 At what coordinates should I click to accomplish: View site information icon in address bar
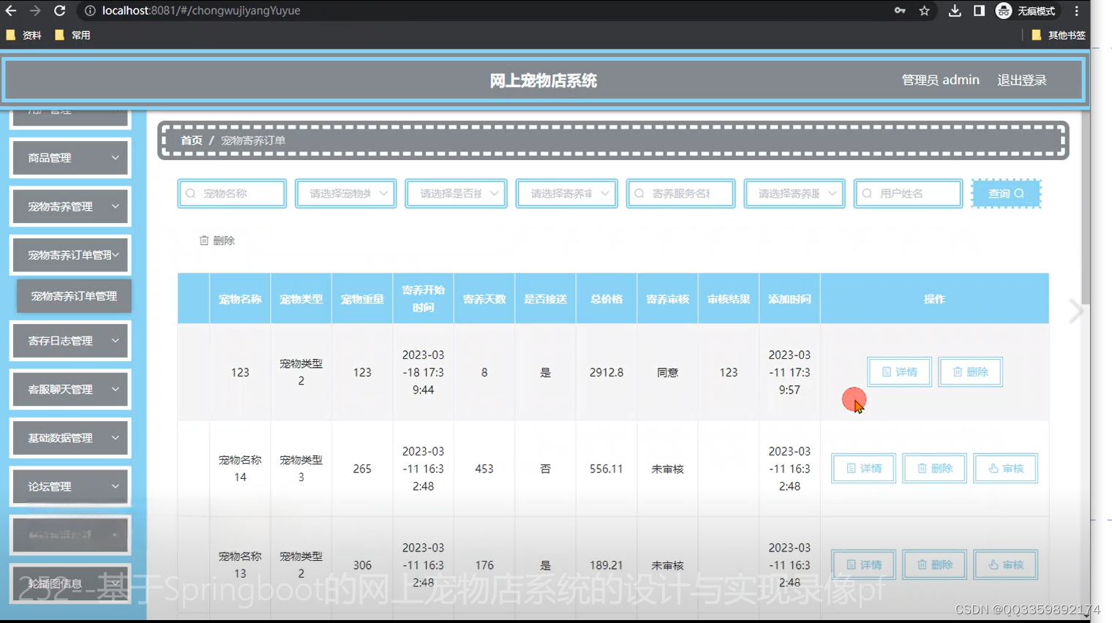(89, 10)
